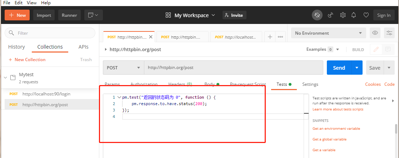Switch to the localhost request tab
Screen dimensions: 399x158
point(236,37)
